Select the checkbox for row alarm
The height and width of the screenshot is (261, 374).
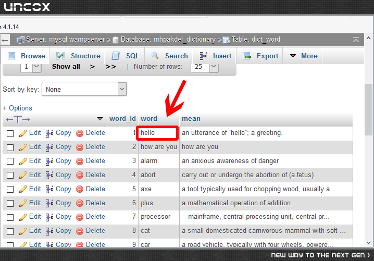tap(10, 161)
